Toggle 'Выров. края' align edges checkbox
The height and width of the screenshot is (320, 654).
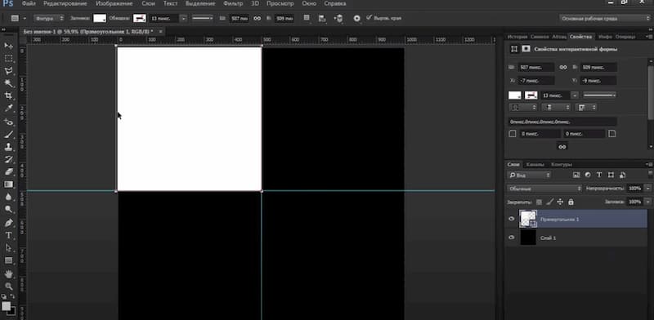coord(369,18)
